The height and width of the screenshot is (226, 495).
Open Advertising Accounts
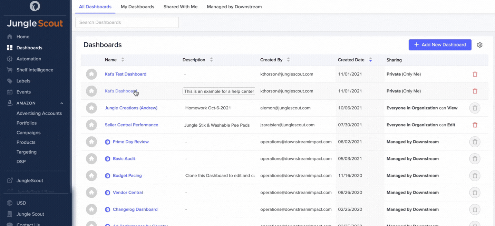[39, 113]
